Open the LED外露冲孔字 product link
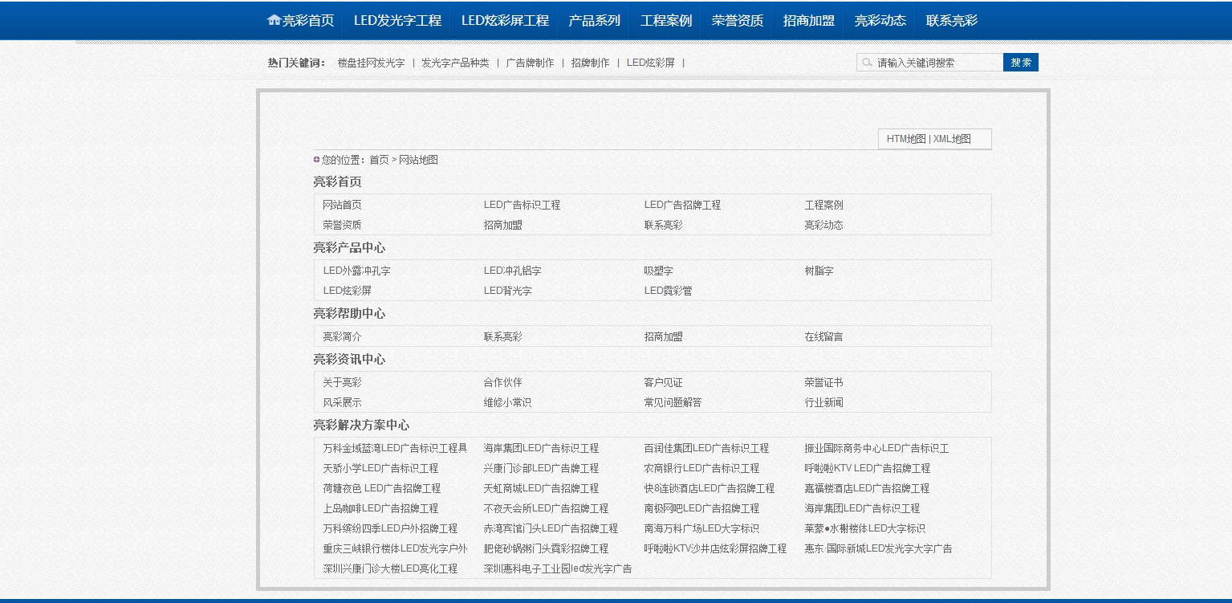 tap(356, 271)
